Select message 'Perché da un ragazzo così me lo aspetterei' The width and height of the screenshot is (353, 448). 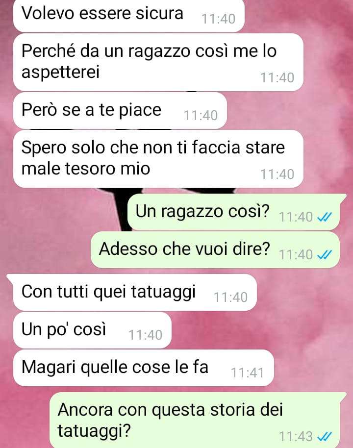point(158,62)
